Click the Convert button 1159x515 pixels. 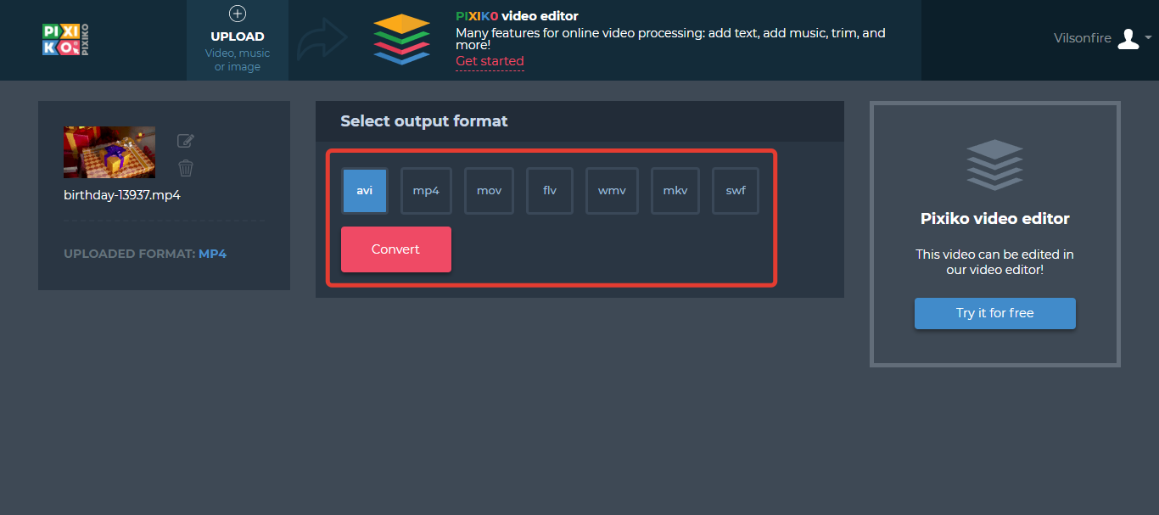[x=396, y=249]
